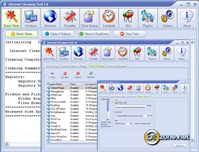The width and height of the screenshot is (199, 152).
Task: Select Clean Space icon in the middle window toolbar
Action: click(x=108, y=53)
